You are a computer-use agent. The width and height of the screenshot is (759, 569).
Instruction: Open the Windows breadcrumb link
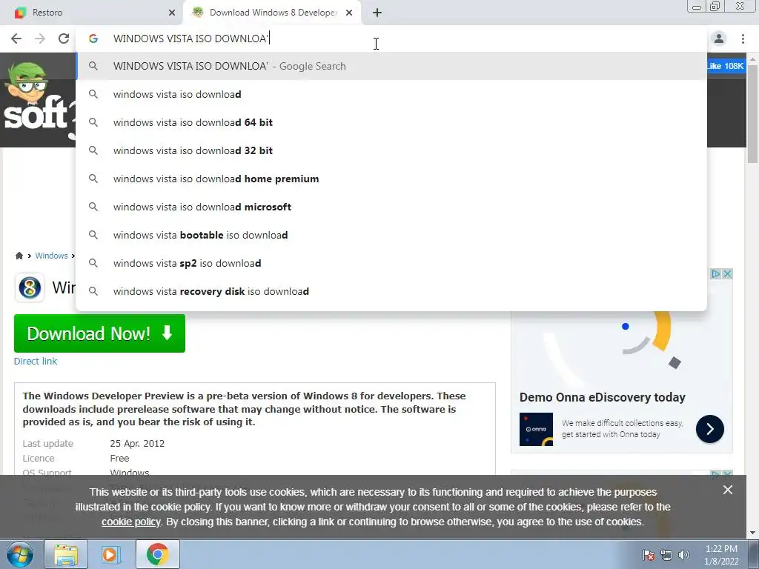51,256
